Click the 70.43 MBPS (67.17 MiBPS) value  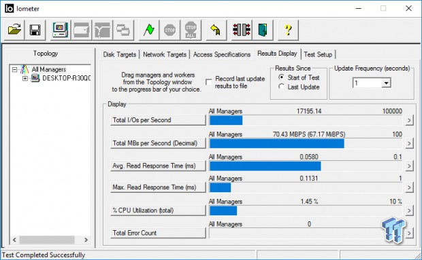[x=309, y=134]
